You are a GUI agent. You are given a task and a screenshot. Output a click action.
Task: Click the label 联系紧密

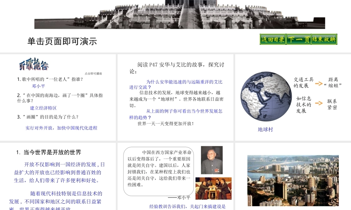[x=332, y=104]
